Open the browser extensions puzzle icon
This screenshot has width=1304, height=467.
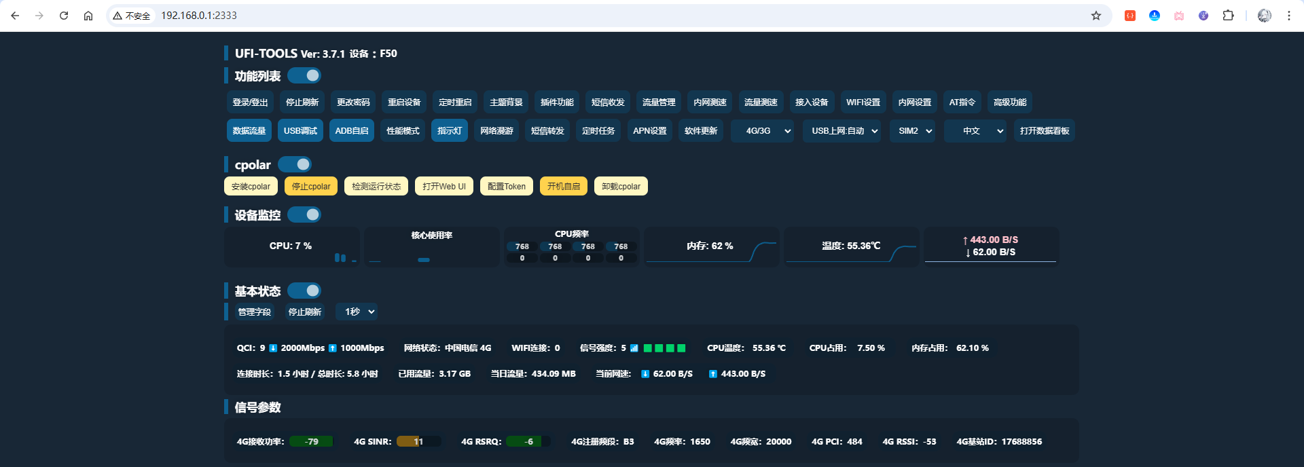pos(1228,16)
